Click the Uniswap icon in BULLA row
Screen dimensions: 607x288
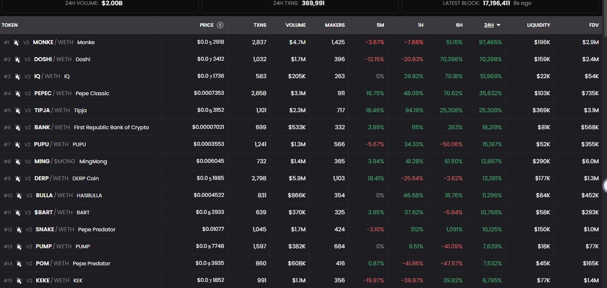pos(19,195)
